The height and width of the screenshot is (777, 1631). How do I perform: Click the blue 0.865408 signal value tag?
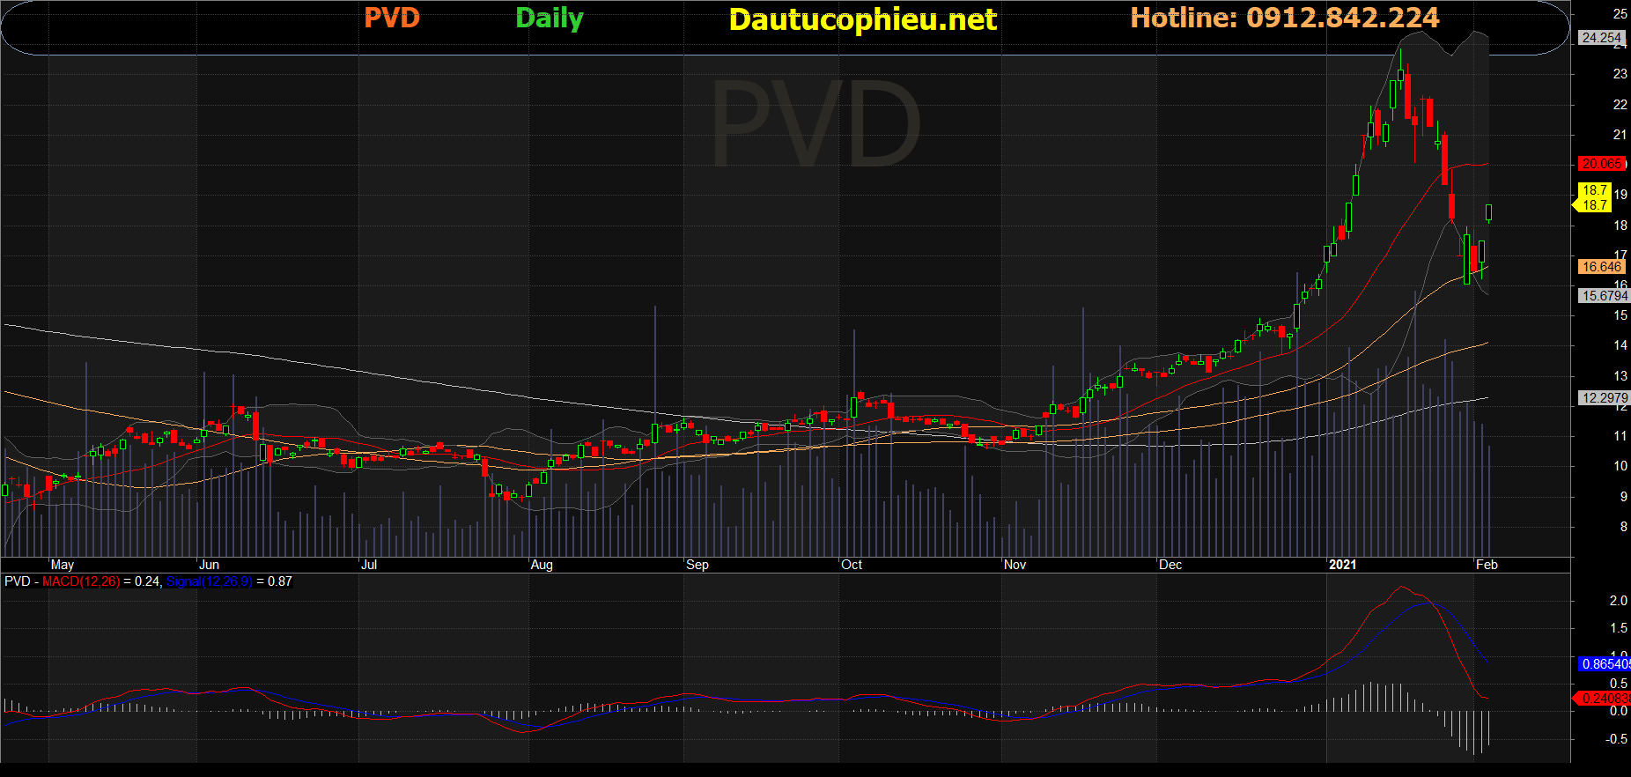tap(1605, 664)
